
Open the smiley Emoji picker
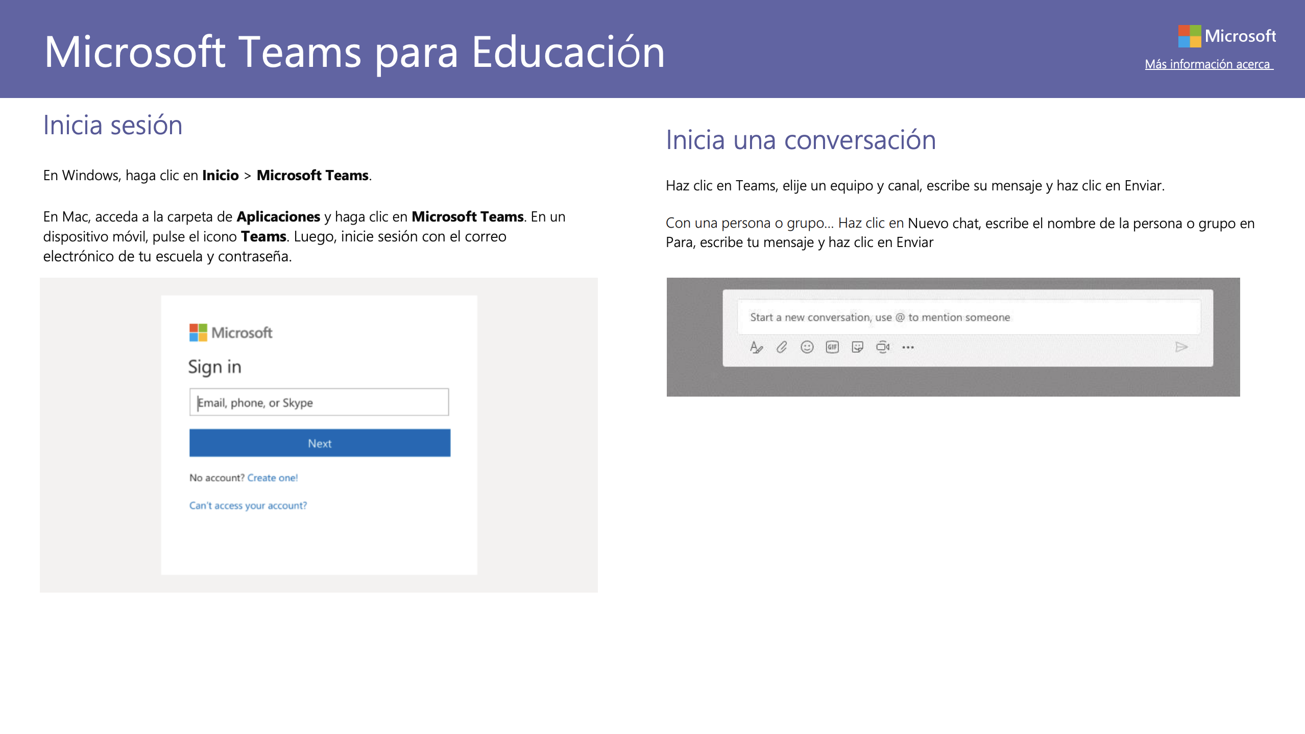pyautogui.click(x=807, y=347)
